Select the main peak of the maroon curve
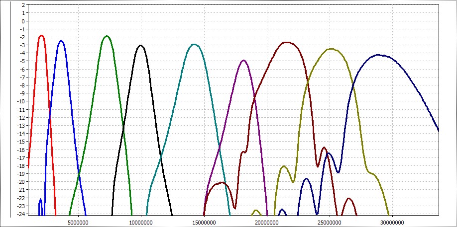The height and width of the screenshot is (227, 457). pos(286,42)
